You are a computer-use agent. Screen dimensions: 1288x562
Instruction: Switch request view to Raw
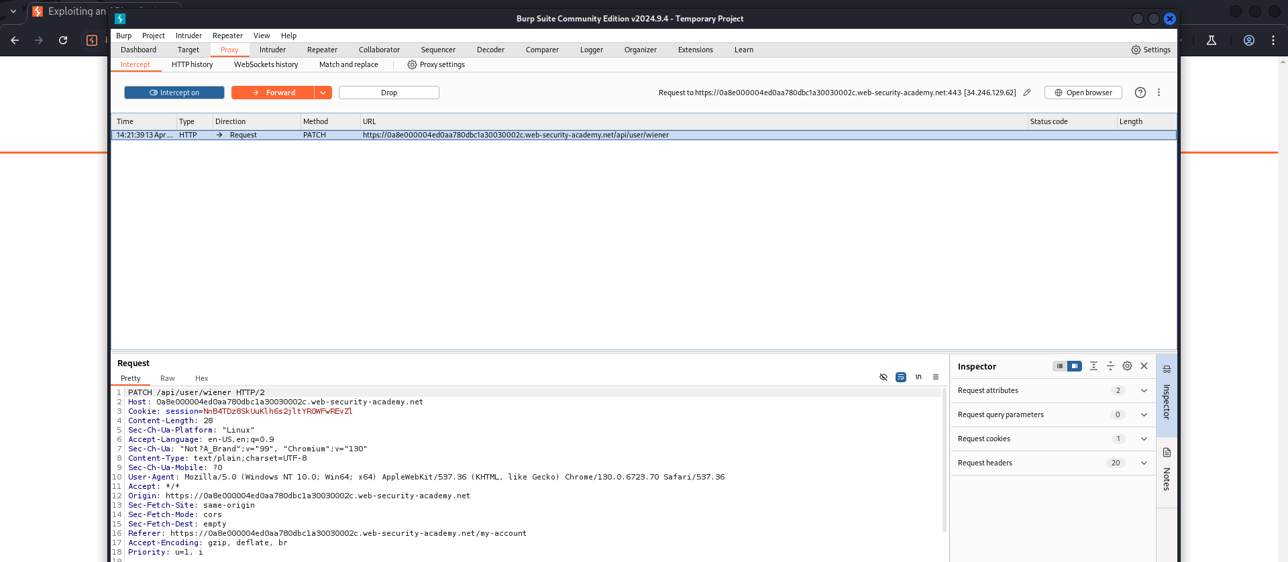[x=168, y=378]
